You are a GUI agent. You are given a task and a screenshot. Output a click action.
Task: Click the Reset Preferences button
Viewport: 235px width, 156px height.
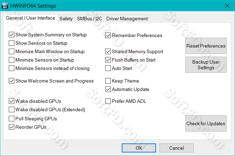click(x=206, y=46)
